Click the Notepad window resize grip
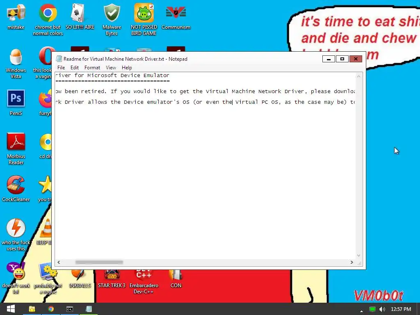 coord(359,263)
